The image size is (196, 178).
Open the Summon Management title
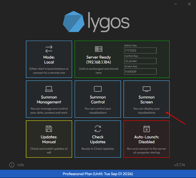(49, 100)
